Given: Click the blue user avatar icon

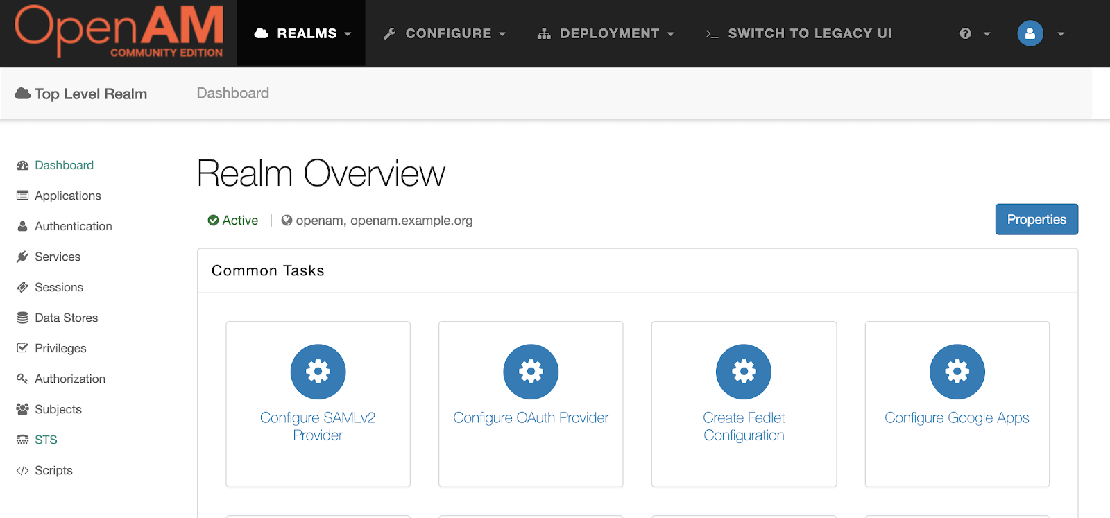Looking at the screenshot, I should pyautogui.click(x=1030, y=33).
